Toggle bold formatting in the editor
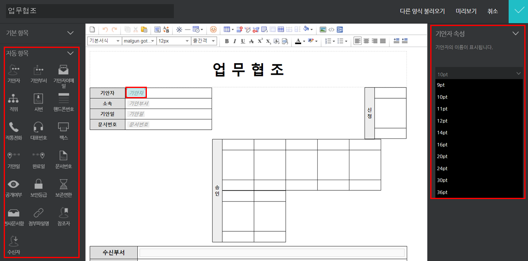Image resolution: width=528 pixels, height=261 pixels. (226, 41)
